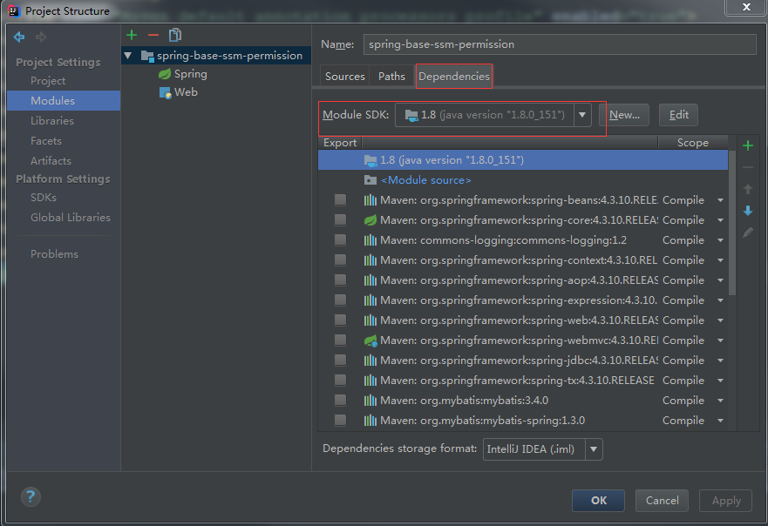The image size is (768, 526).
Task: Remove selected module with red minus
Action: 153,35
